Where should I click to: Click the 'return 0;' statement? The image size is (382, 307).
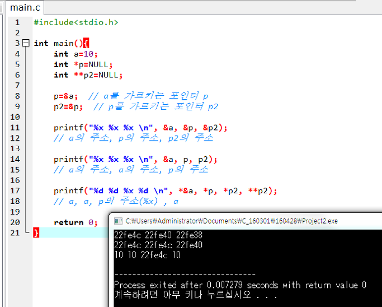[76, 222]
